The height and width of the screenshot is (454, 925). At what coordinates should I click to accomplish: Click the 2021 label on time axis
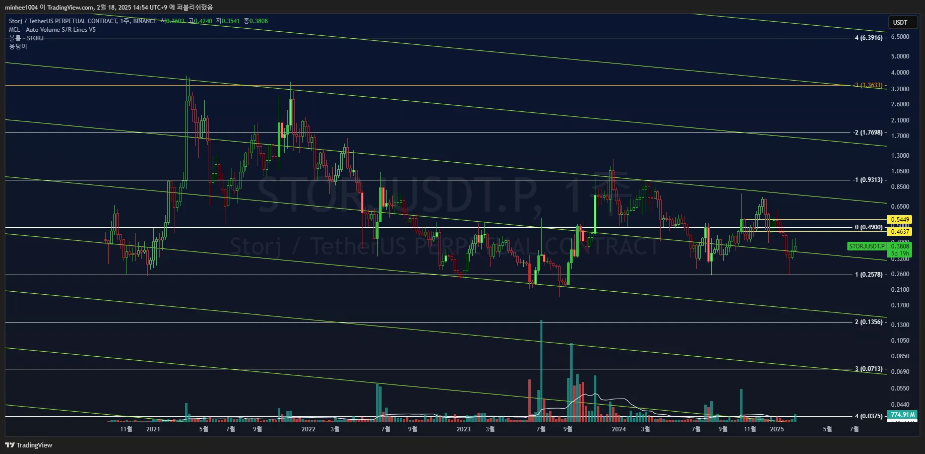click(x=153, y=429)
